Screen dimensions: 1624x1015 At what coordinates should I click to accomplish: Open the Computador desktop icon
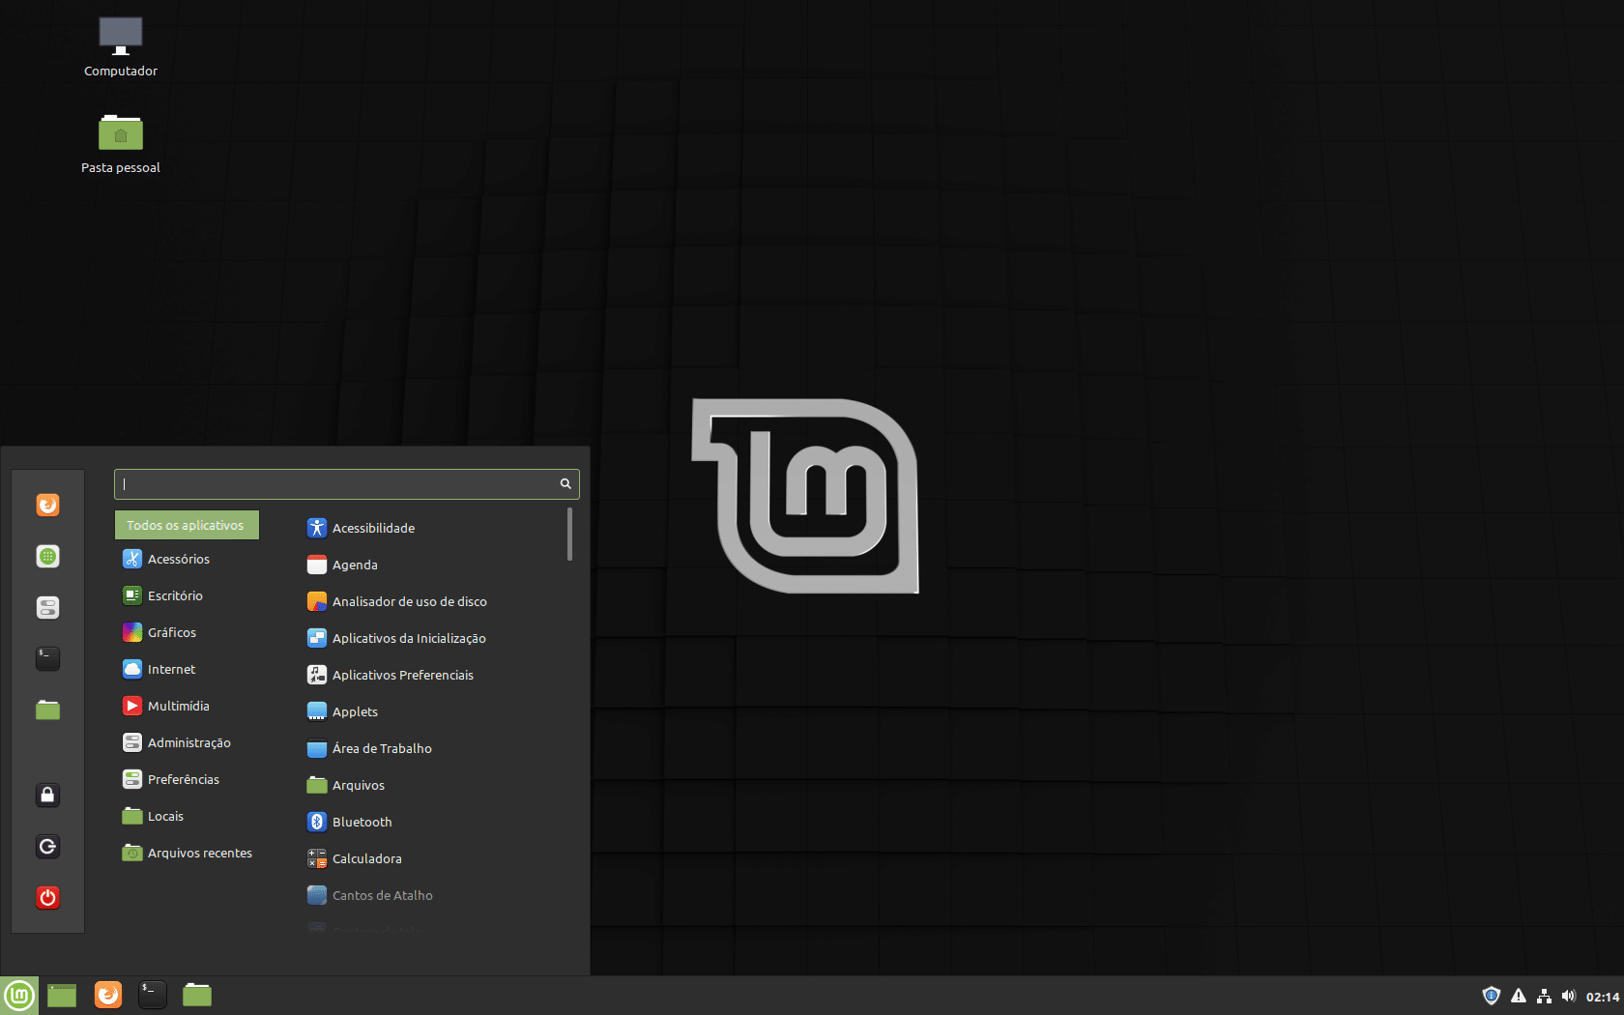coord(121,46)
